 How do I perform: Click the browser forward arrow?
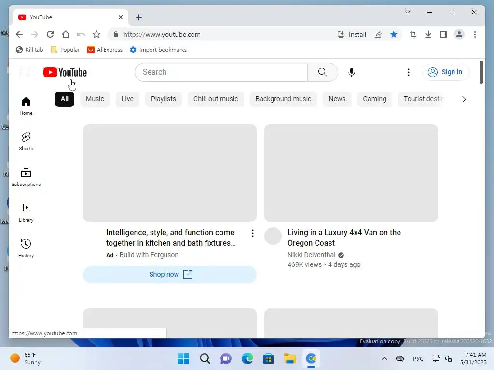[x=35, y=34]
